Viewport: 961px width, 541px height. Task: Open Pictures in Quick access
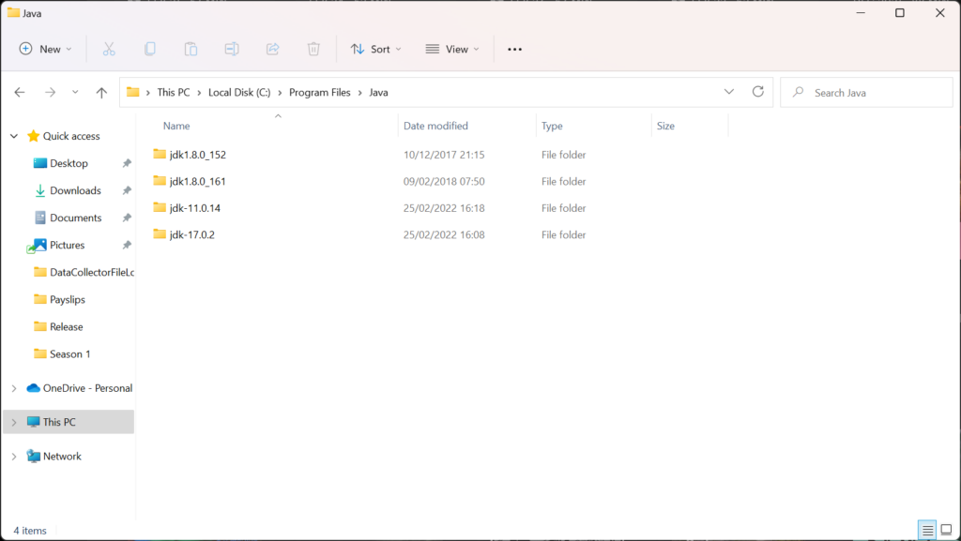(68, 245)
